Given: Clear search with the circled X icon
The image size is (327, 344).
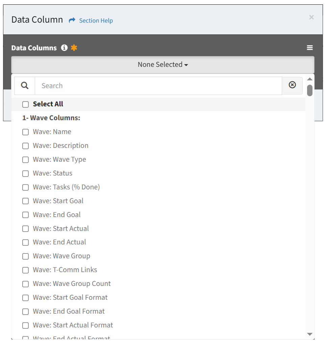Looking at the screenshot, I should [x=292, y=85].
